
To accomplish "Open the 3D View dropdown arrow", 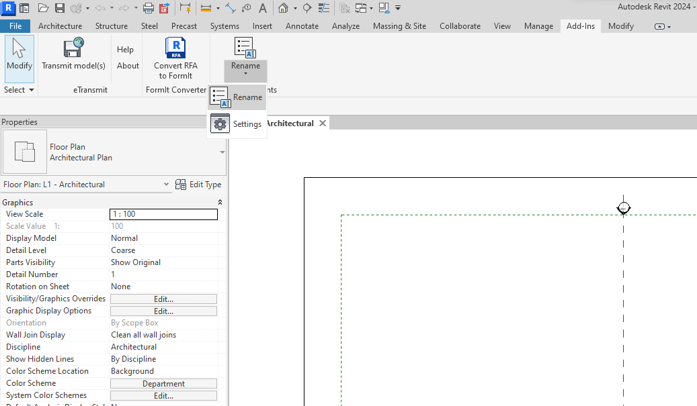I will [x=295, y=8].
